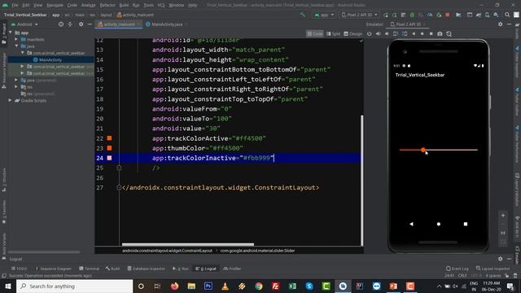Expand Gradle Scripts node

click(x=11, y=100)
